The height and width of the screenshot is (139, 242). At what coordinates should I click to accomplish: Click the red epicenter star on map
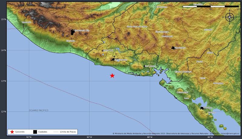coord(112,76)
